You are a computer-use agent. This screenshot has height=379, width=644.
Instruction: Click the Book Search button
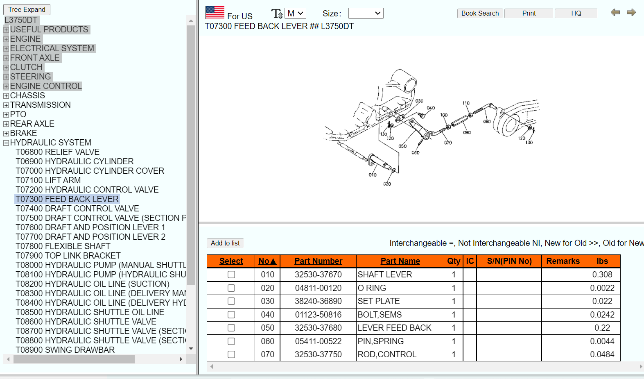pos(480,14)
